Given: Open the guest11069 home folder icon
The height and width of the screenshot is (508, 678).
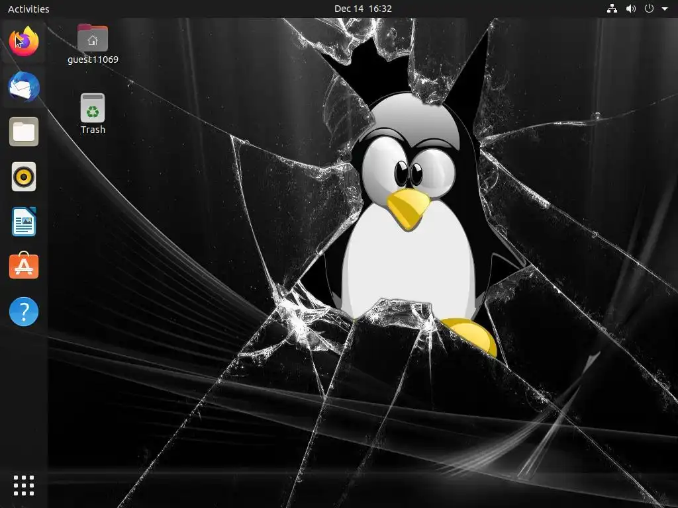Looking at the screenshot, I should (93, 38).
